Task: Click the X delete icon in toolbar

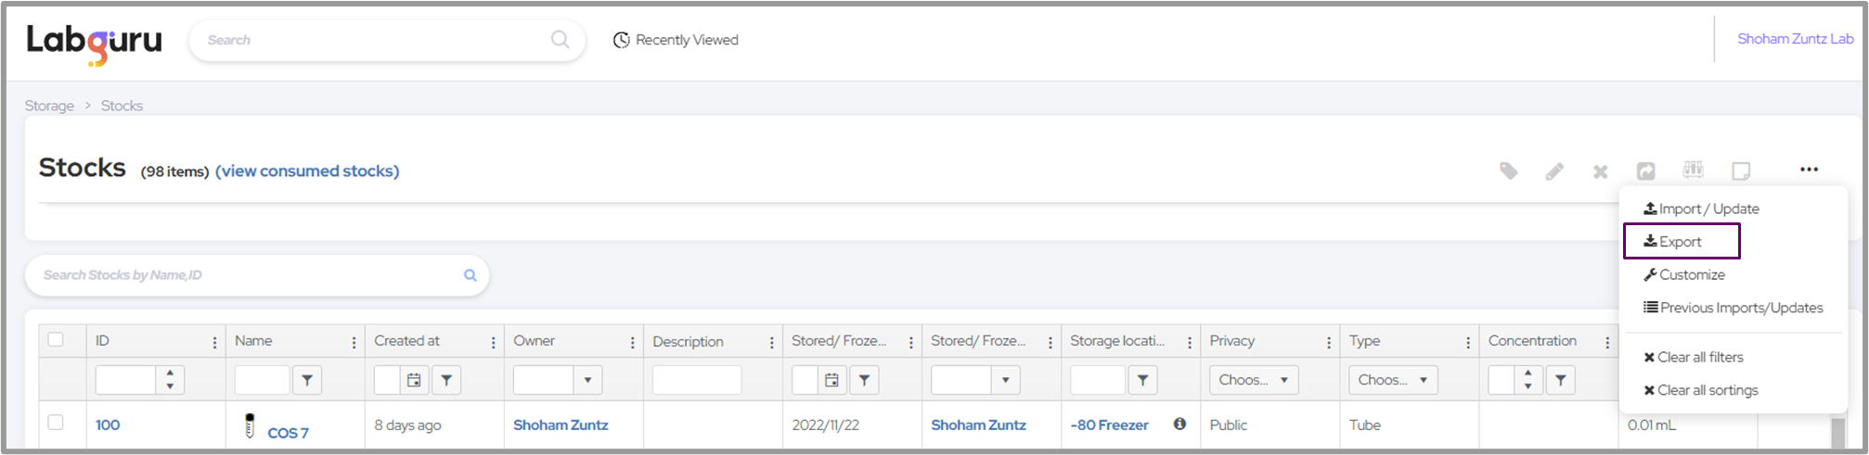Action: click(1600, 171)
